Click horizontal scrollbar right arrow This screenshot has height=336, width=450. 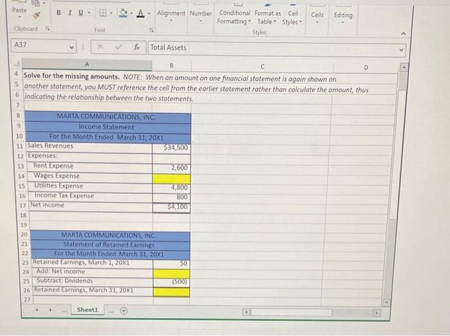[x=377, y=313]
